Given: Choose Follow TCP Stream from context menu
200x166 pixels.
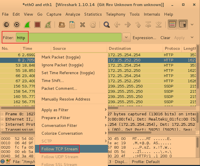Looking at the screenshot, I should click(59, 149).
